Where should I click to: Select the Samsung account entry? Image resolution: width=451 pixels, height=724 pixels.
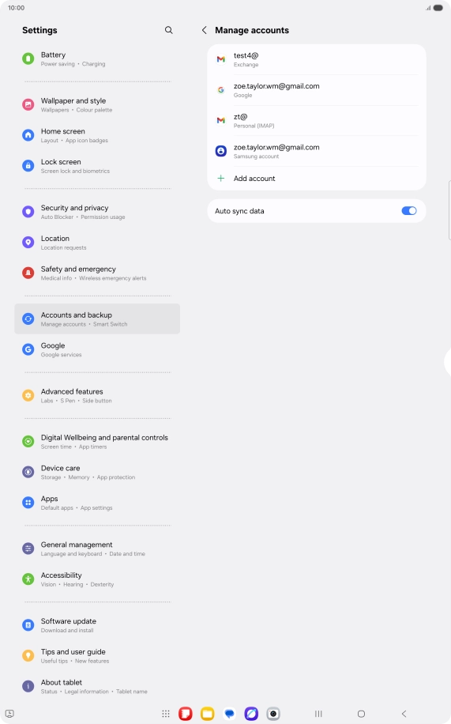point(317,151)
